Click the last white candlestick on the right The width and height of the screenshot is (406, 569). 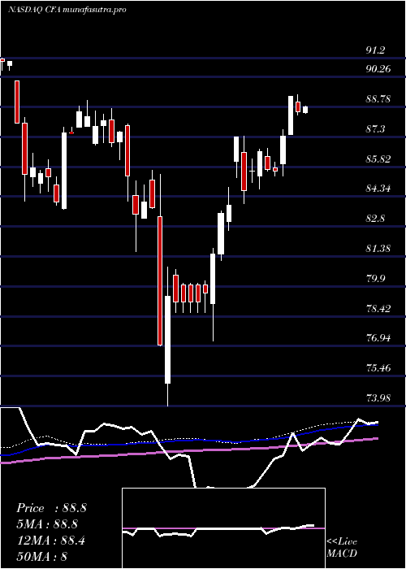[305, 110]
